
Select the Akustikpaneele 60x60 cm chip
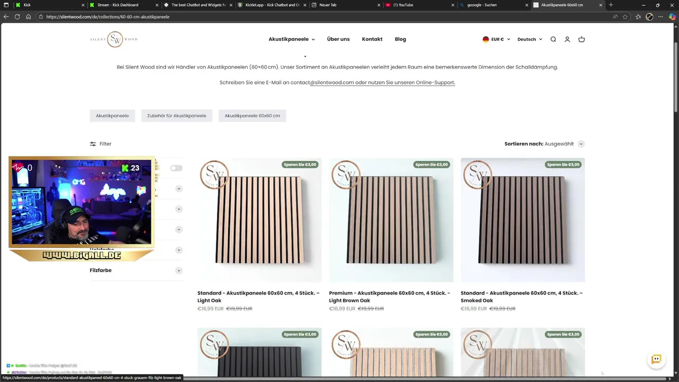click(252, 116)
